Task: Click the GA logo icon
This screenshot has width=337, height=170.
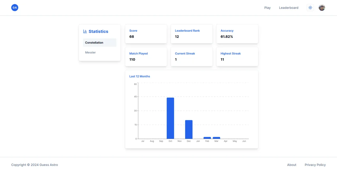Action: coord(14,8)
